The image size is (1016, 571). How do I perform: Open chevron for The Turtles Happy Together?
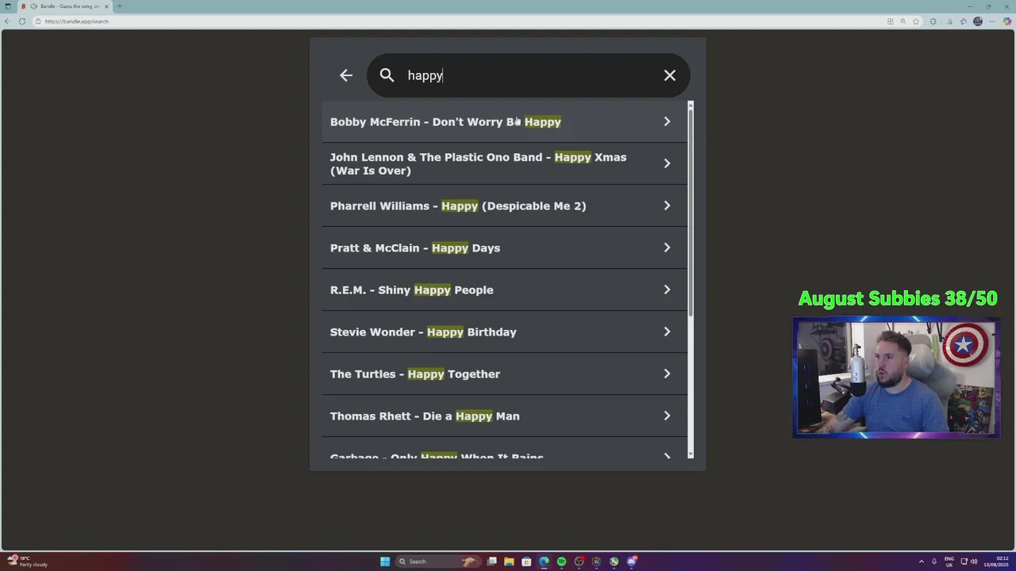[x=667, y=374]
